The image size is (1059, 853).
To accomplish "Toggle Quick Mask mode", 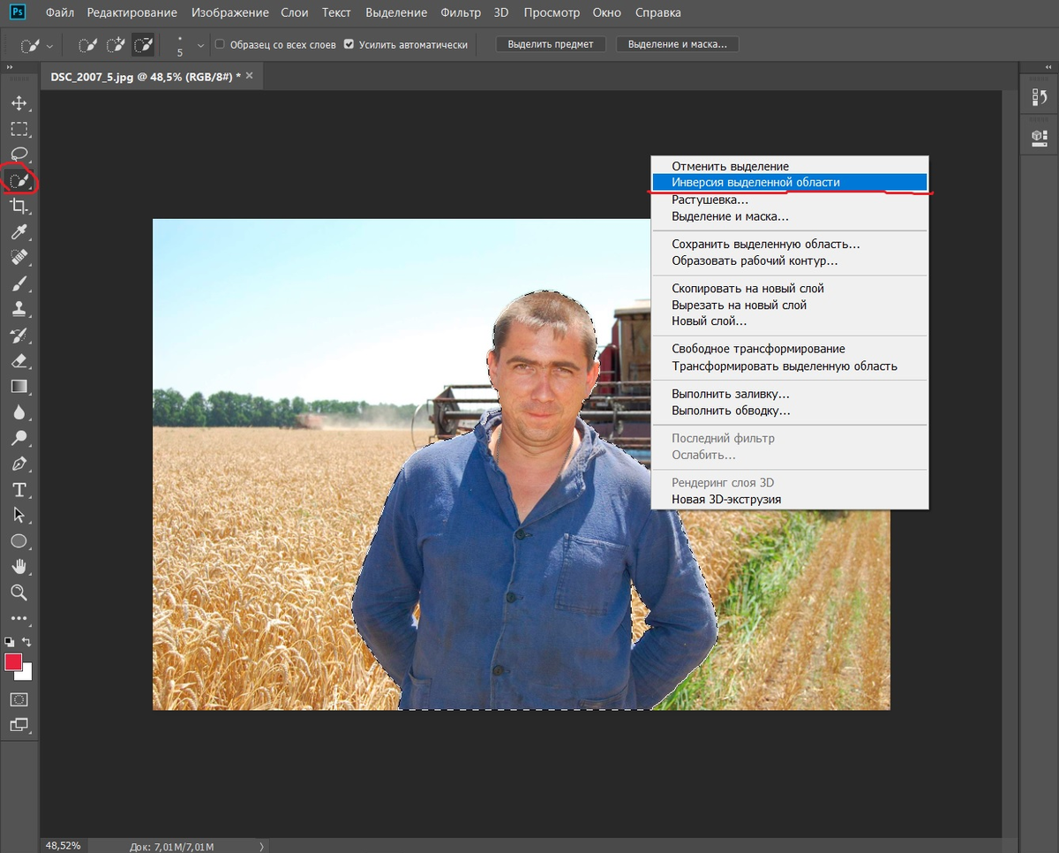I will tap(19, 699).
